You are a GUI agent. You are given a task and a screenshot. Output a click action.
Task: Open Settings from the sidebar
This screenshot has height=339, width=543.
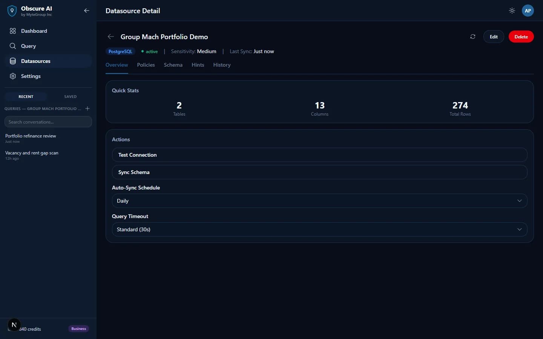click(48, 76)
